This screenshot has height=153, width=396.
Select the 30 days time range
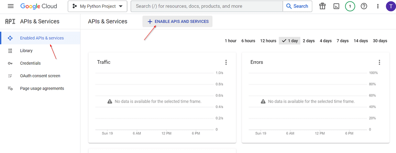(x=380, y=41)
